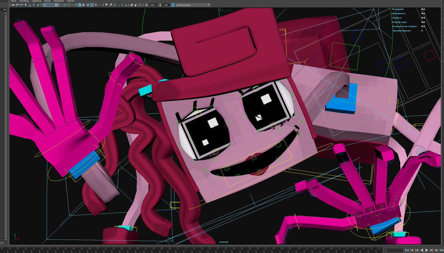This screenshot has width=444, height=253.
Task: Step forward one frame
Action: point(437,250)
